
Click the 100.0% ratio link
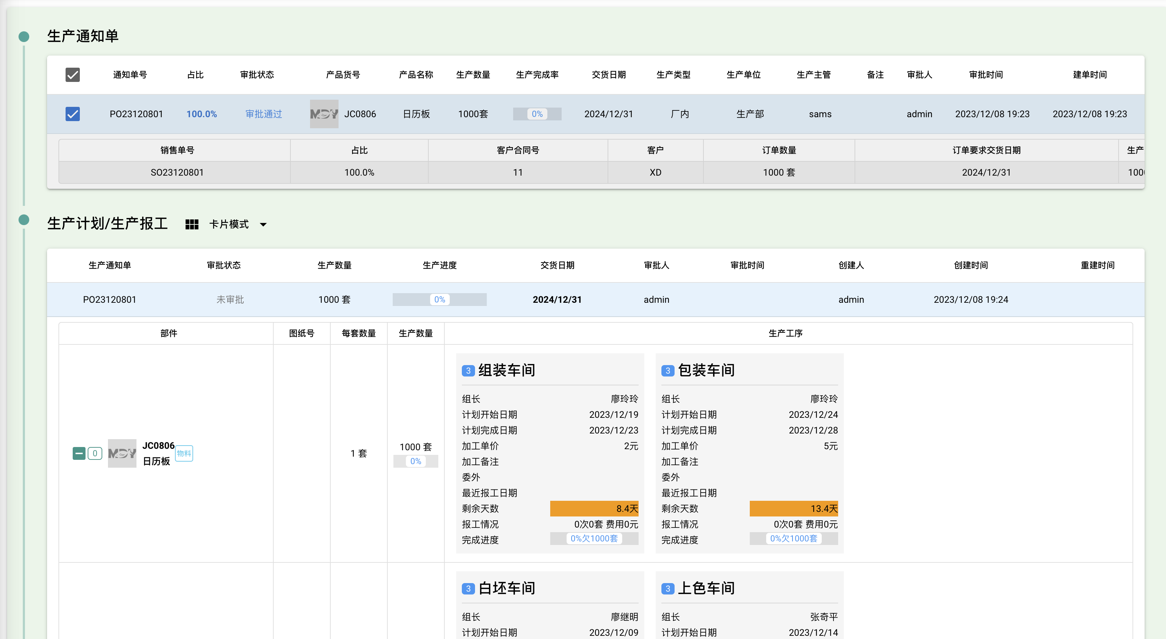(201, 114)
